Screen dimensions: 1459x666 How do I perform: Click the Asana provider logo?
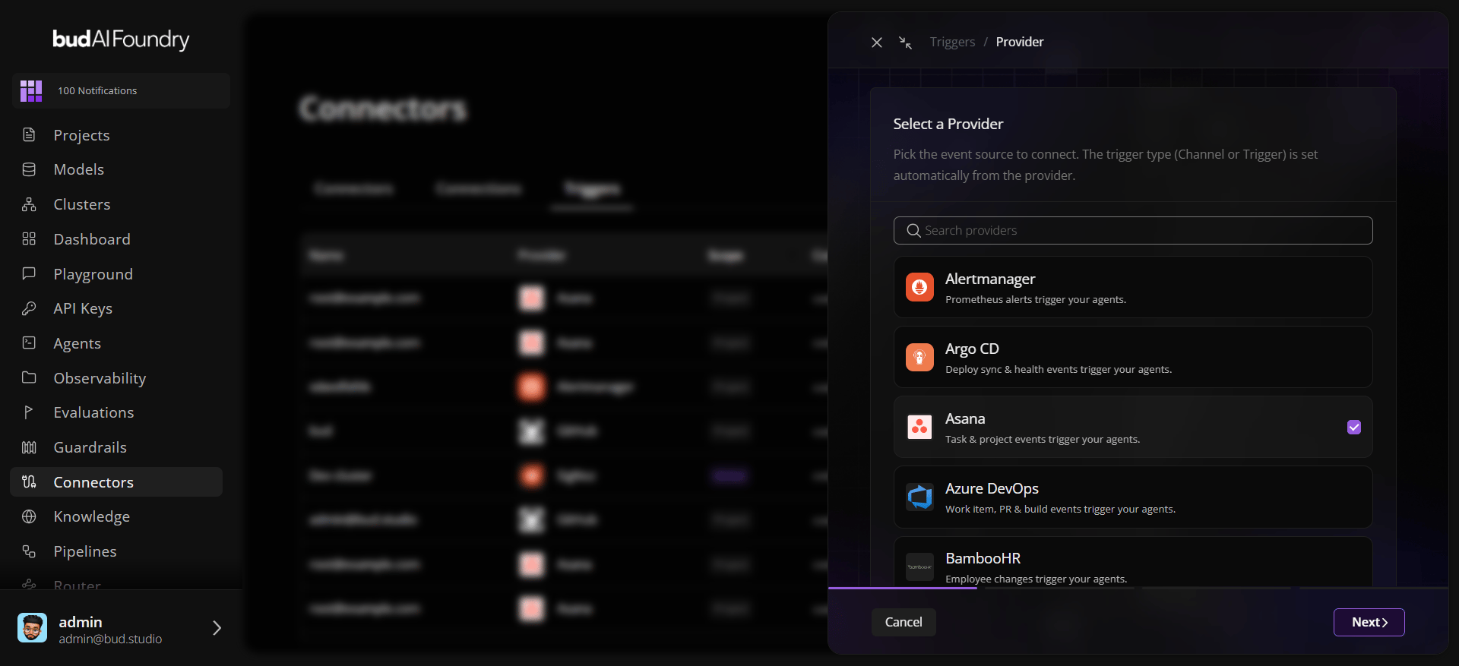point(919,427)
